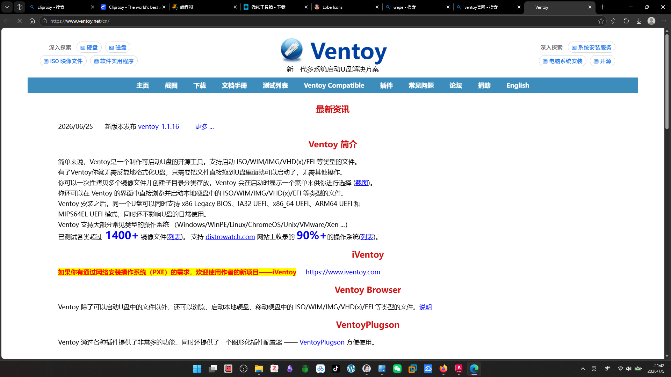
Task: Open the Ventoy Compatible page
Action: [x=334, y=86]
